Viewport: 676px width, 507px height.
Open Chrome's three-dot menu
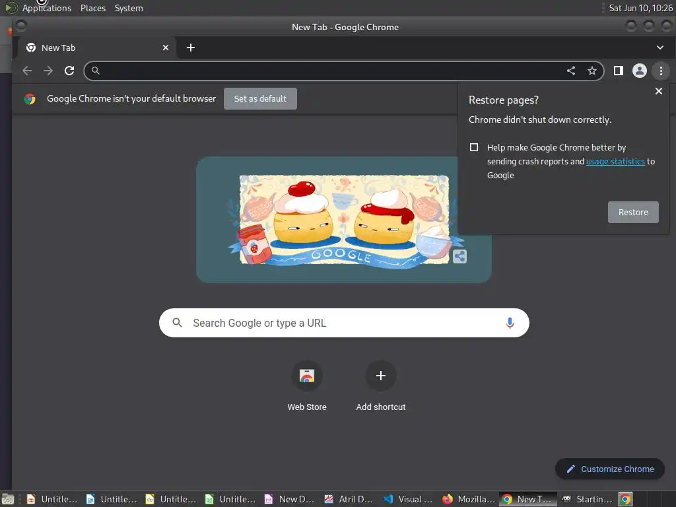pos(661,71)
